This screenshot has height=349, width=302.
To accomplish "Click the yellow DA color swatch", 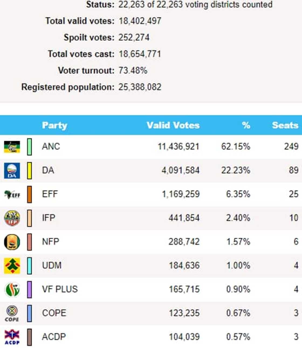I will (x=29, y=170).
